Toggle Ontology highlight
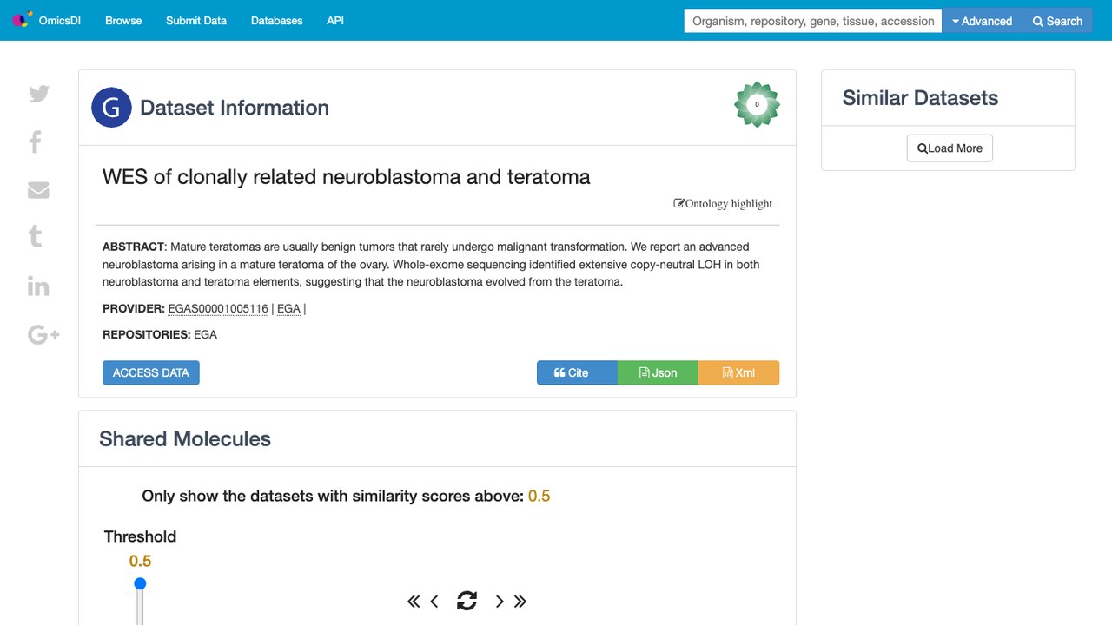This screenshot has height=625, width=1112. click(x=723, y=204)
